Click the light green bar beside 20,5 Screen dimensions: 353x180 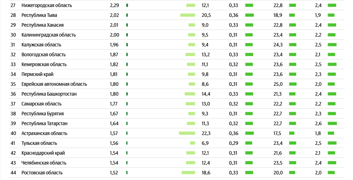coord(188,15)
